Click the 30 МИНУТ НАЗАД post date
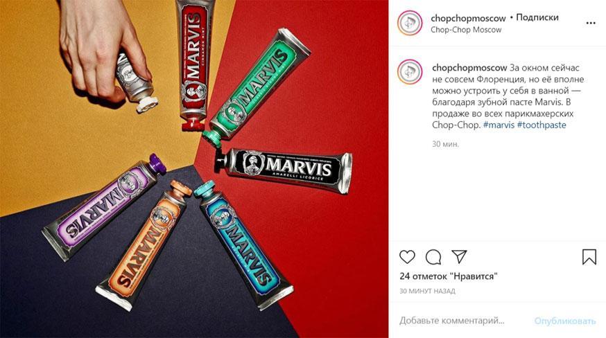Viewport: 606px width, 338px height. point(427,291)
